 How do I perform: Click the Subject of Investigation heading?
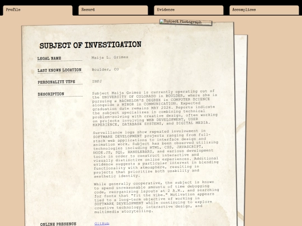click(91, 45)
